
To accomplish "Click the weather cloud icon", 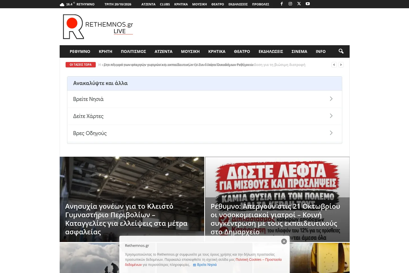I will [62, 5].
